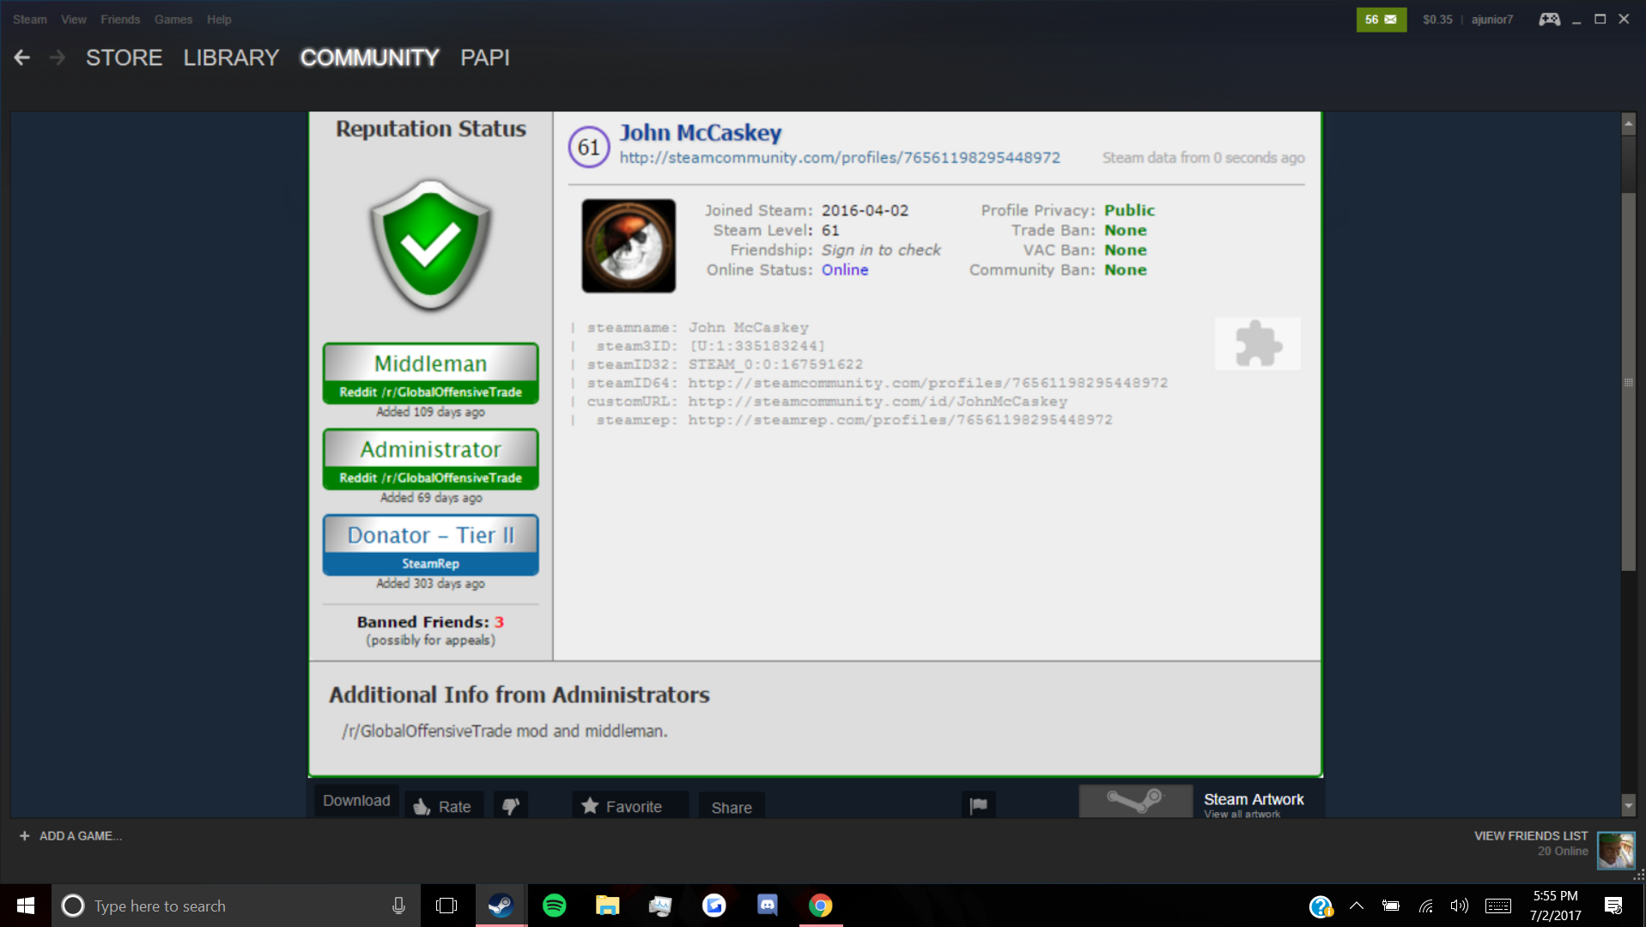Click the Share button

(x=732, y=807)
